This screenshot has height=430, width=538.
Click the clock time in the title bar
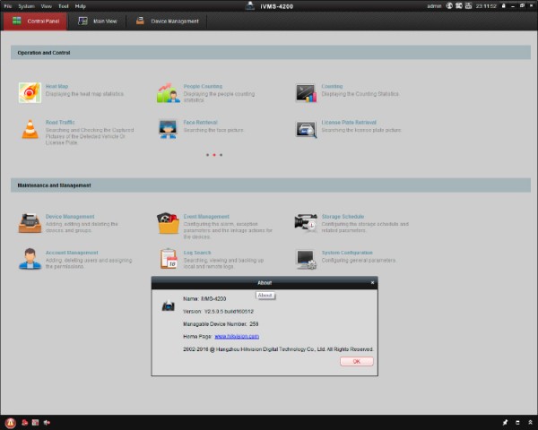pos(486,6)
